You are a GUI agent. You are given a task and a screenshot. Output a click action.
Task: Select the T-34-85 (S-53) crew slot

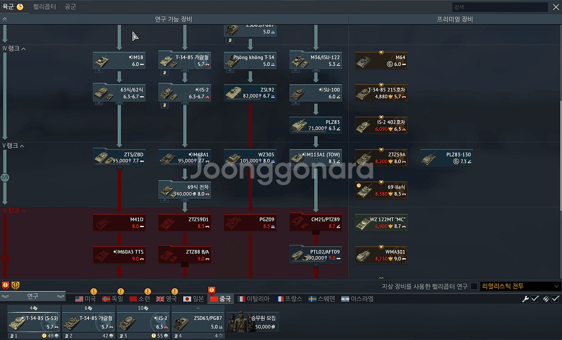34,322
